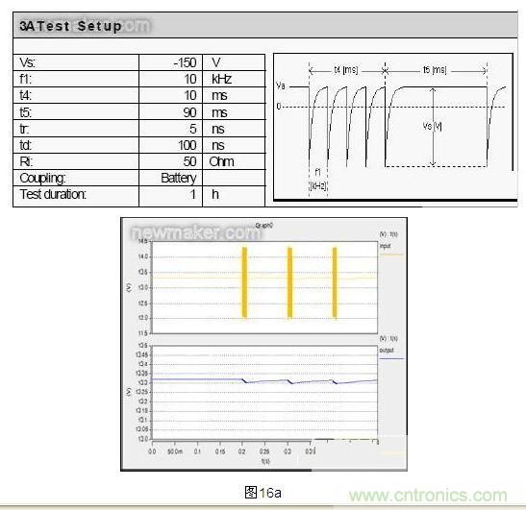Select the Test duration value 1 cell
526x510 pixels.
click(x=171, y=195)
